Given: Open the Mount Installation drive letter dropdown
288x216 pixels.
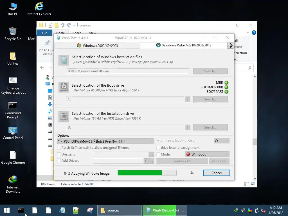Looking at the screenshot, I should click(x=222, y=141).
